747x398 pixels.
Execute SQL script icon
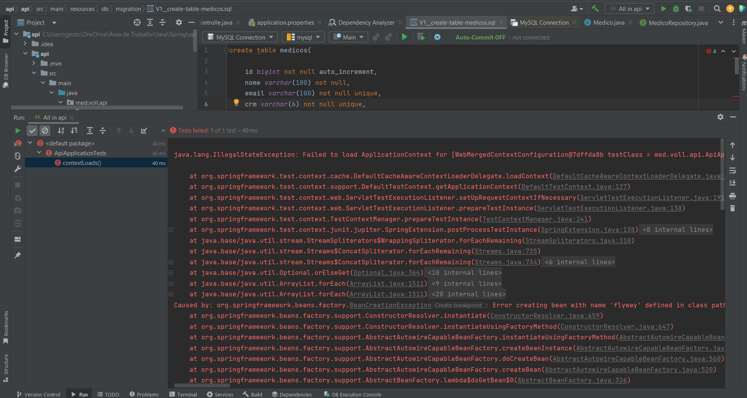(421, 37)
